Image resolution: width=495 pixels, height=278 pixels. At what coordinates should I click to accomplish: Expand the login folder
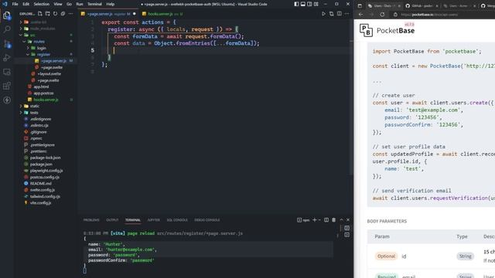coord(28,48)
